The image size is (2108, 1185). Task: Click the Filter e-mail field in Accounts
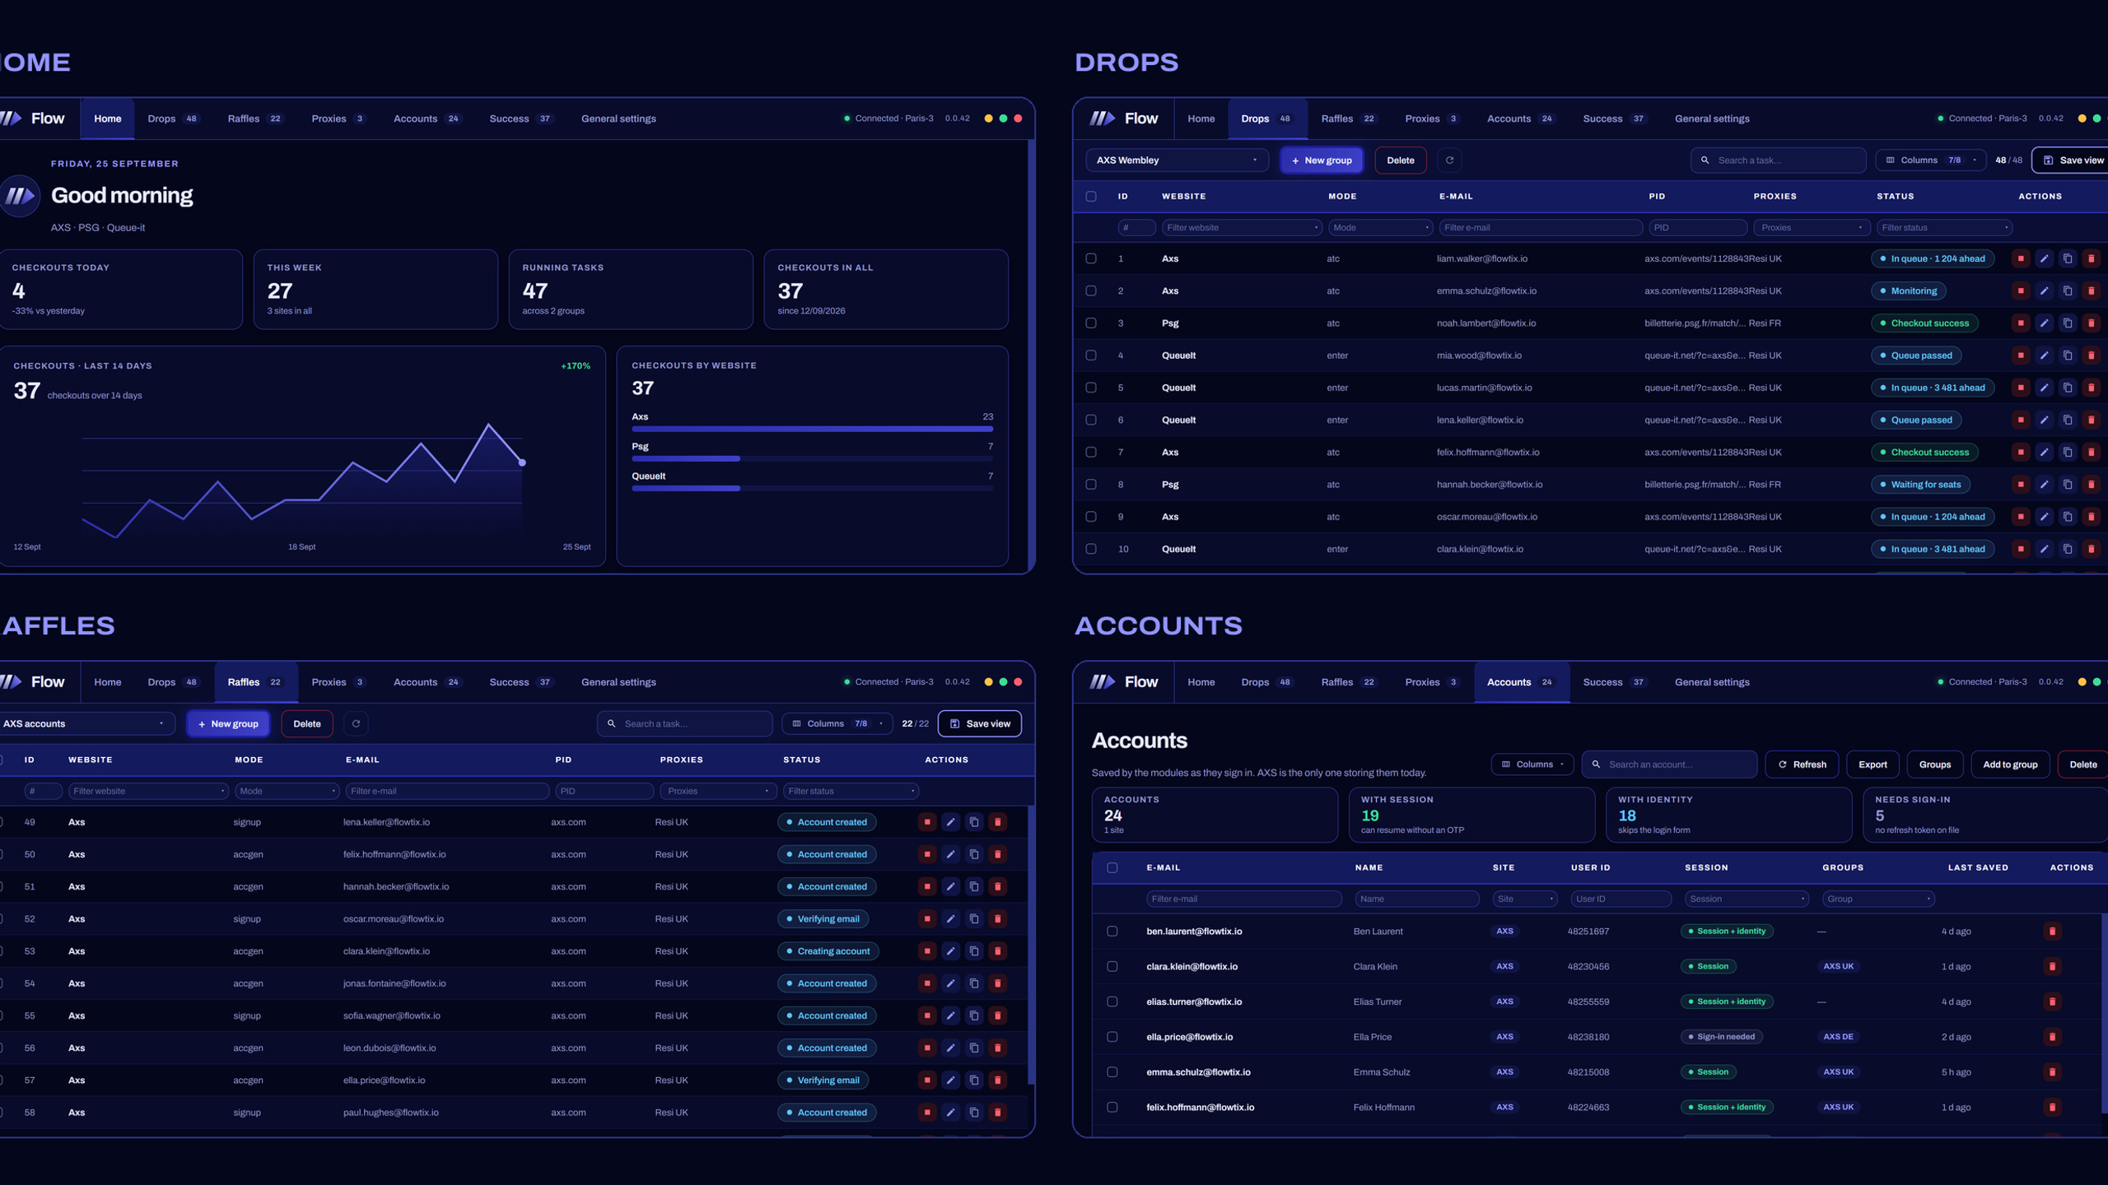[1243, 899]
